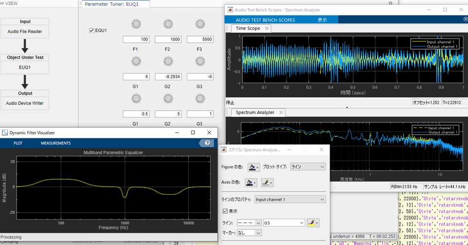Click the F3 rotary knob
The height and width of the screenshot is (245, 468).
[200, 24]
